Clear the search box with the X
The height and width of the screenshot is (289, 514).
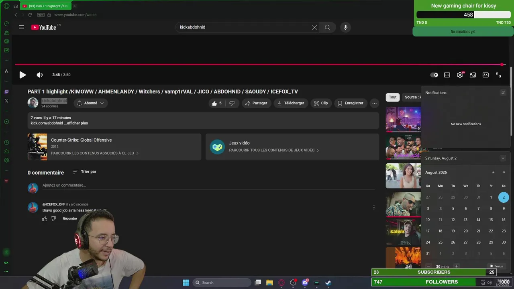coord(314,27)
